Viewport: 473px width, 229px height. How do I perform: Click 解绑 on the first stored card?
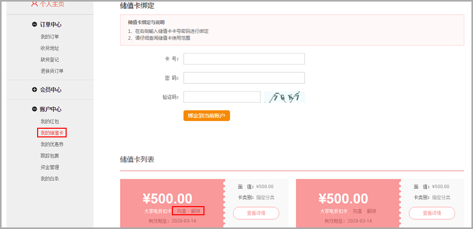click(196, 211)
